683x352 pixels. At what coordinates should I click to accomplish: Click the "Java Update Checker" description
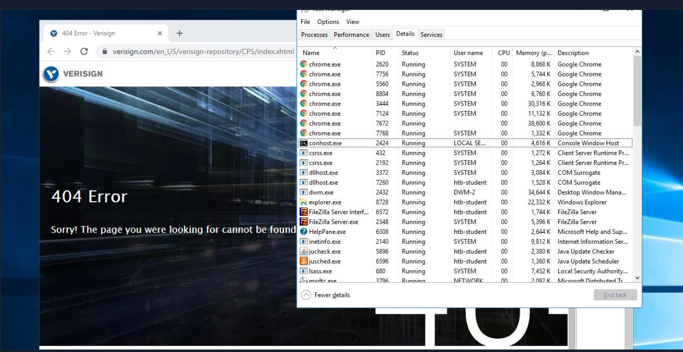pos(586,251)
